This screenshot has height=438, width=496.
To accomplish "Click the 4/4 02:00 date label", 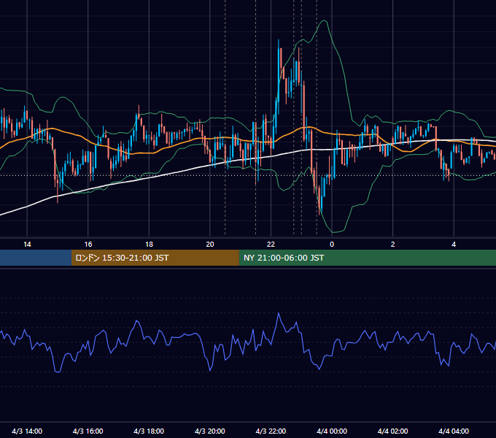I will pyautogui.click(x=392, y=431).
